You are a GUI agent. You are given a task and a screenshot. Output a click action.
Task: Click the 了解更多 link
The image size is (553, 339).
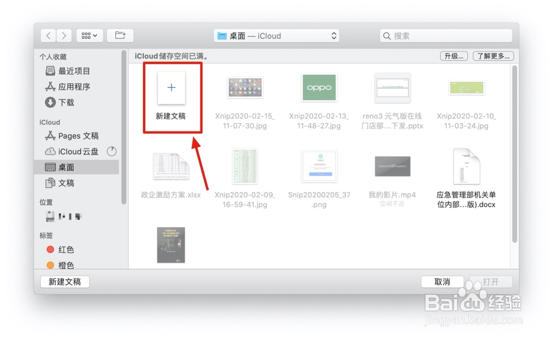492,56
